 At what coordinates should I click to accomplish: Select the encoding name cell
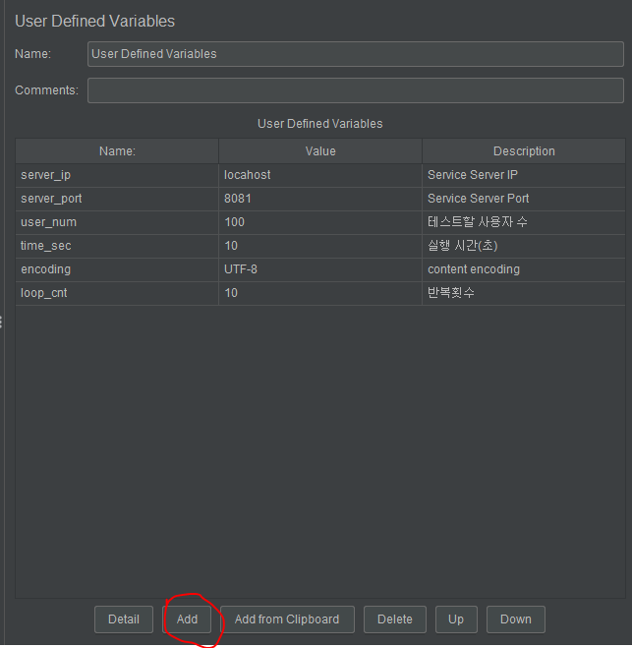[x=117, y=269]
